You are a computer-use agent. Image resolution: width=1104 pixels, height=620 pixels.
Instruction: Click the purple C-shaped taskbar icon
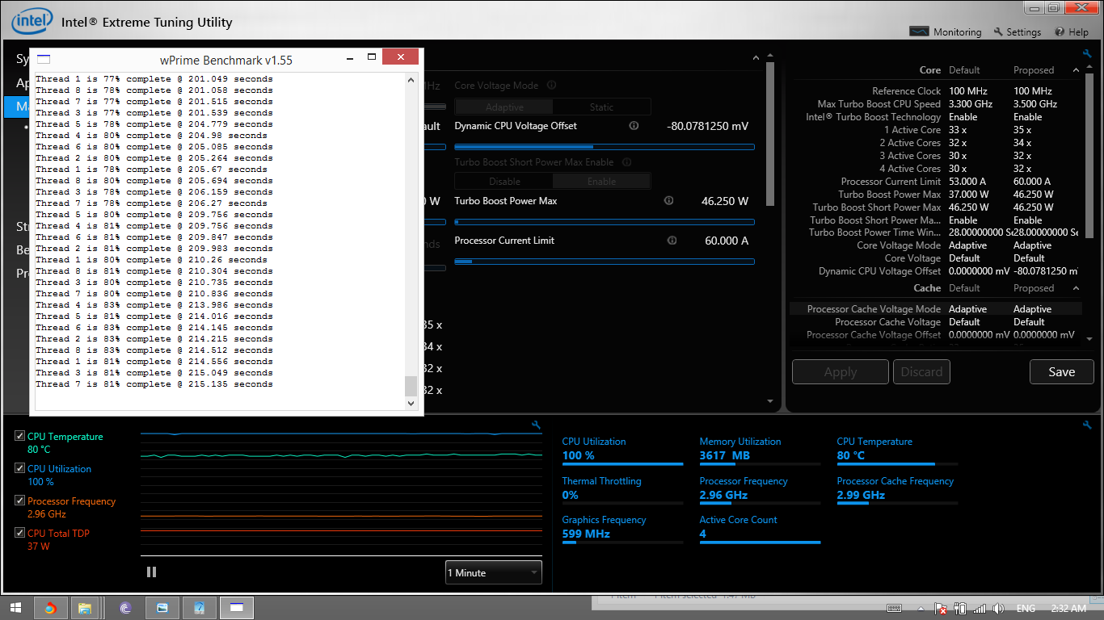125,608
